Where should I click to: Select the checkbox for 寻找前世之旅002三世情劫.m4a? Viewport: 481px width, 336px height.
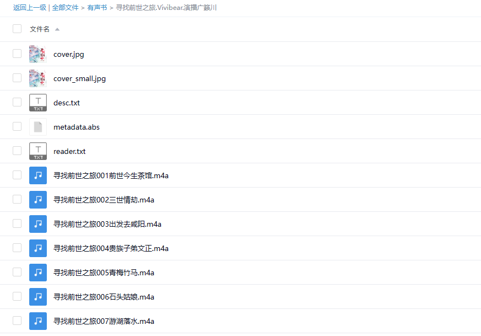pos(17,199)
